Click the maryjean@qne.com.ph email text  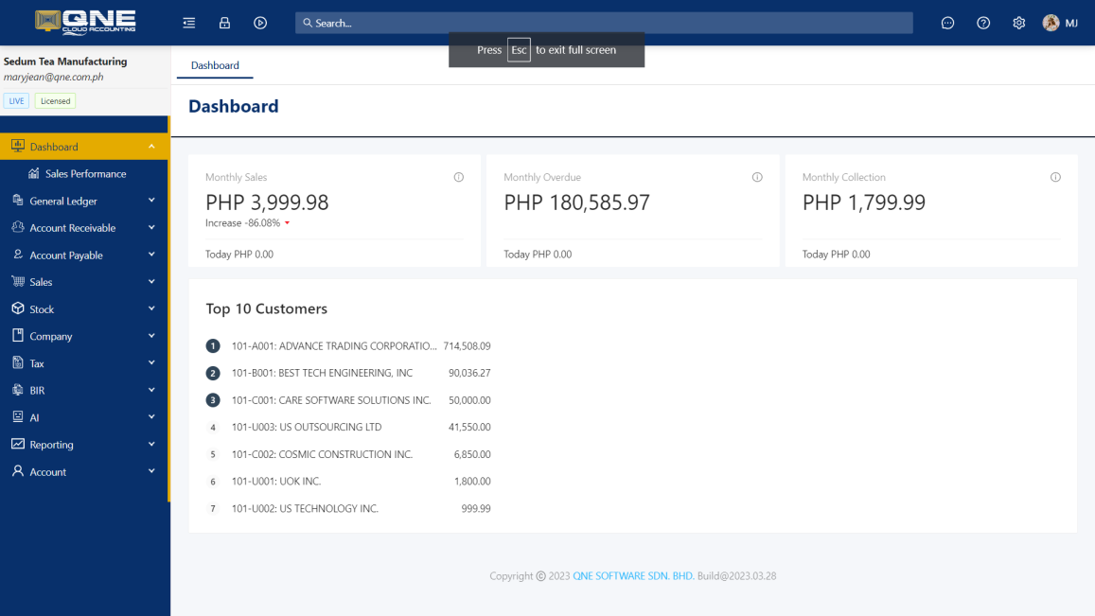tap(53, 77)
